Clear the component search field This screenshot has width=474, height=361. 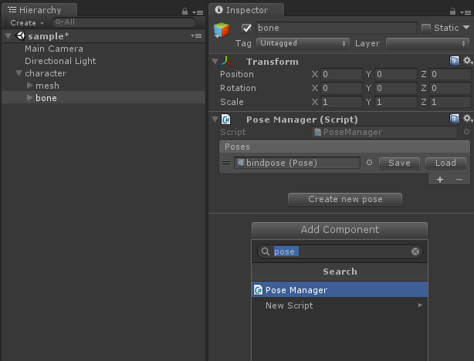click(415, 251)
